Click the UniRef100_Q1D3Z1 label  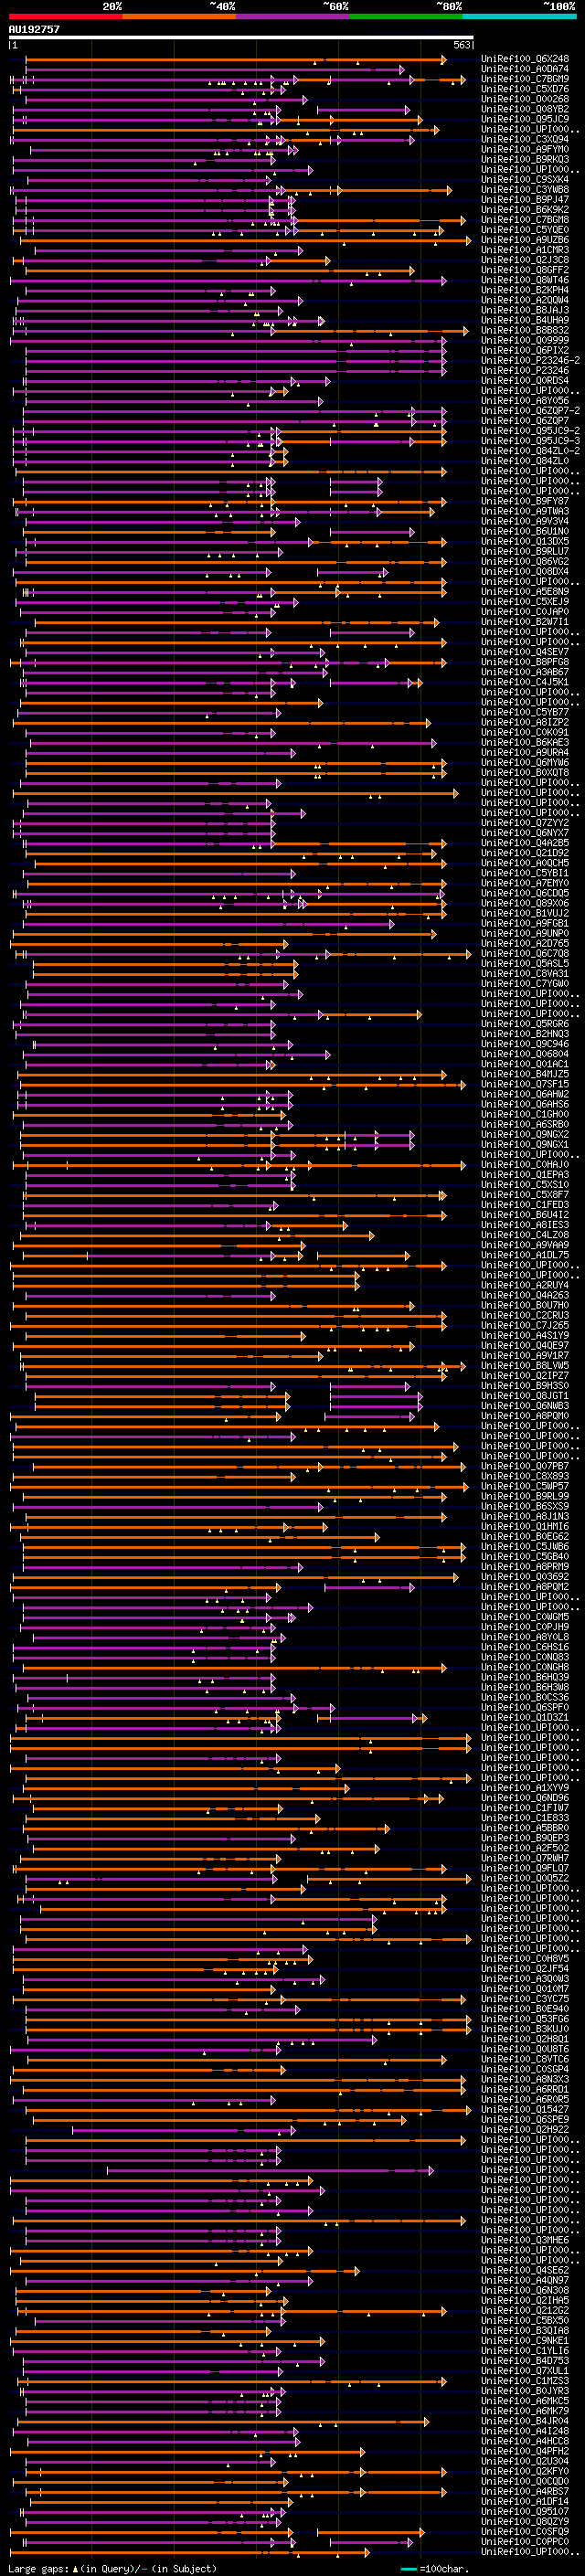click(x=525, y=1718)
